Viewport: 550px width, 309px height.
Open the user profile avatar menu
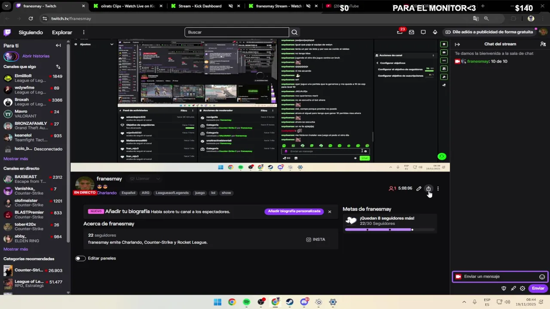point(544,32)
